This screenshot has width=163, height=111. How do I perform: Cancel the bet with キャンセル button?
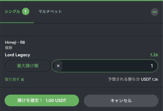(121, 101)
